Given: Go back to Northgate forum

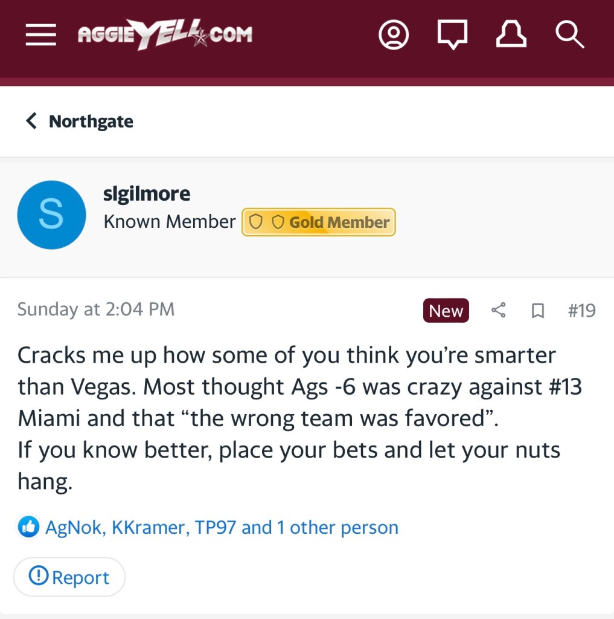Looking at the screenshot, I should [x=80, y=122].
